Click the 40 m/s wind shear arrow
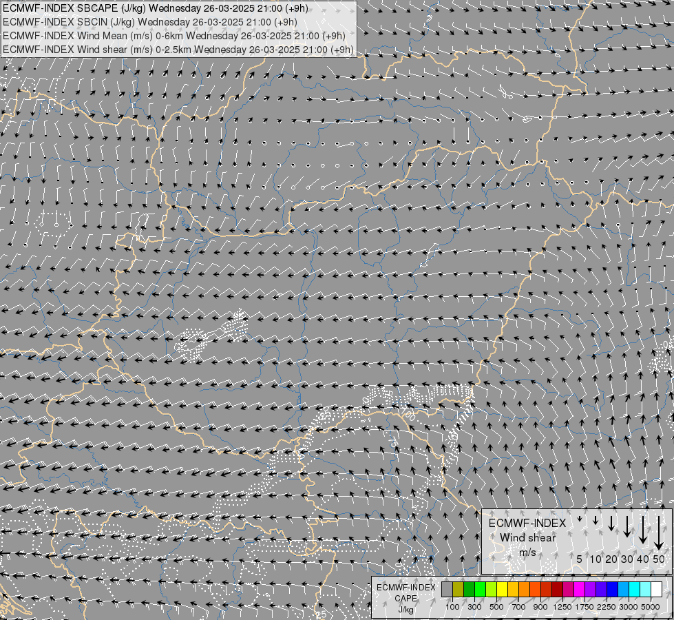This screenshot has width=674, height=620. [x=643, y=530]
